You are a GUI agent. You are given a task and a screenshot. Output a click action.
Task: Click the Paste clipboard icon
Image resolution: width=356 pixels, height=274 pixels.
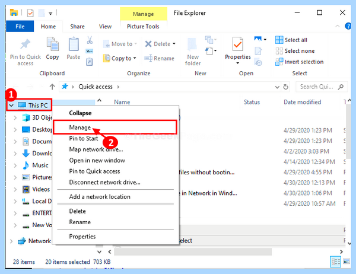tap(74, 44)
